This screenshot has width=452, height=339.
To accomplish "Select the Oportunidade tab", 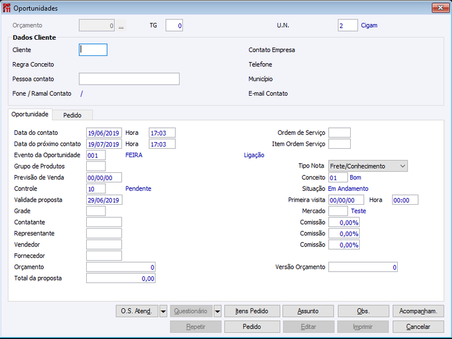I will tap(30, 114).
